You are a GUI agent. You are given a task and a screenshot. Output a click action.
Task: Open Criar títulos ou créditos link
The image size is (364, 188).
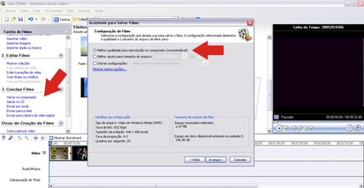click(23, 77)
